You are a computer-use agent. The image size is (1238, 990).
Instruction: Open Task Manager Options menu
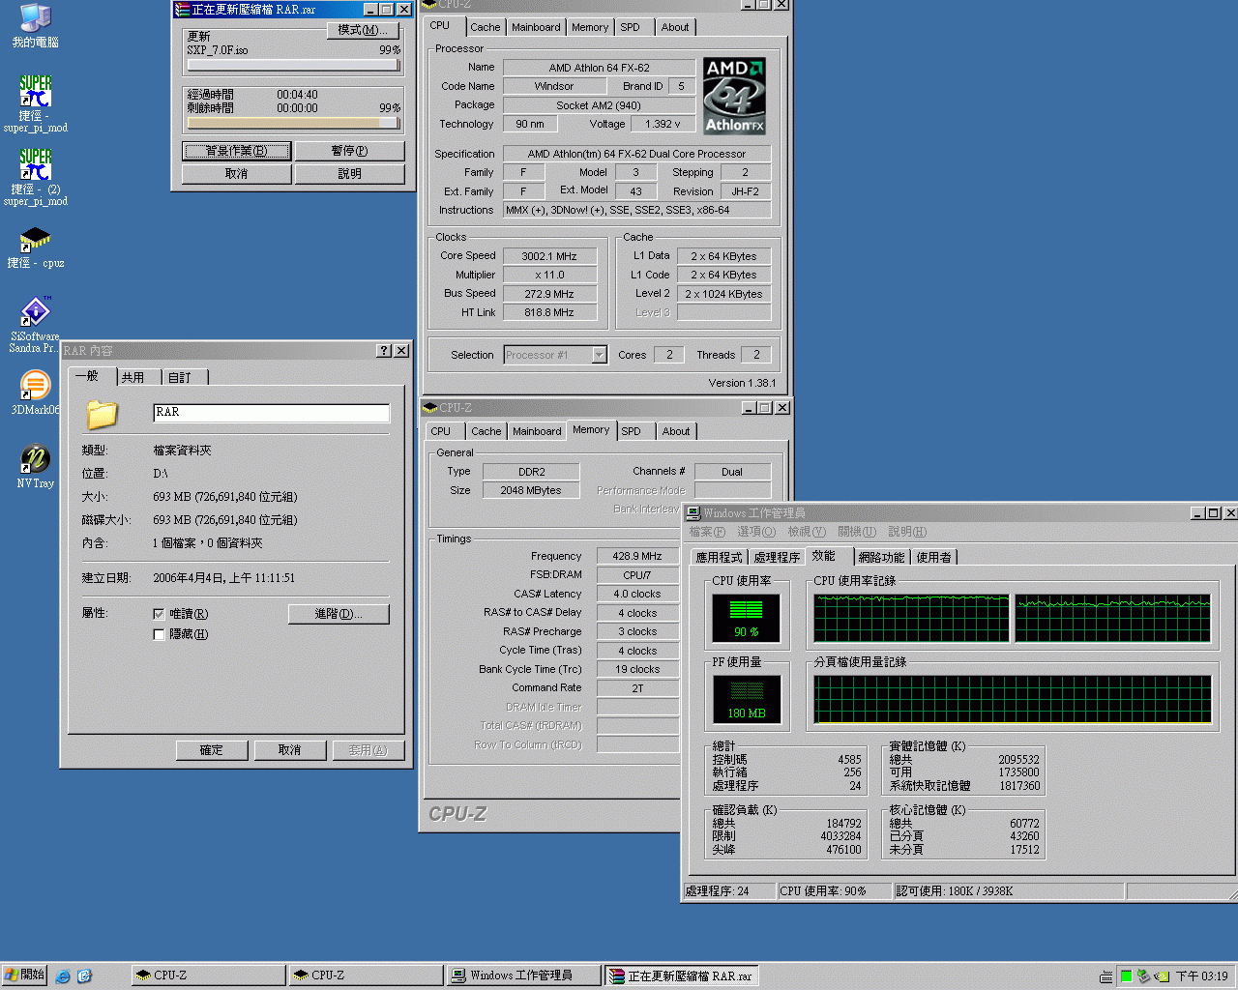coord(755,532)
